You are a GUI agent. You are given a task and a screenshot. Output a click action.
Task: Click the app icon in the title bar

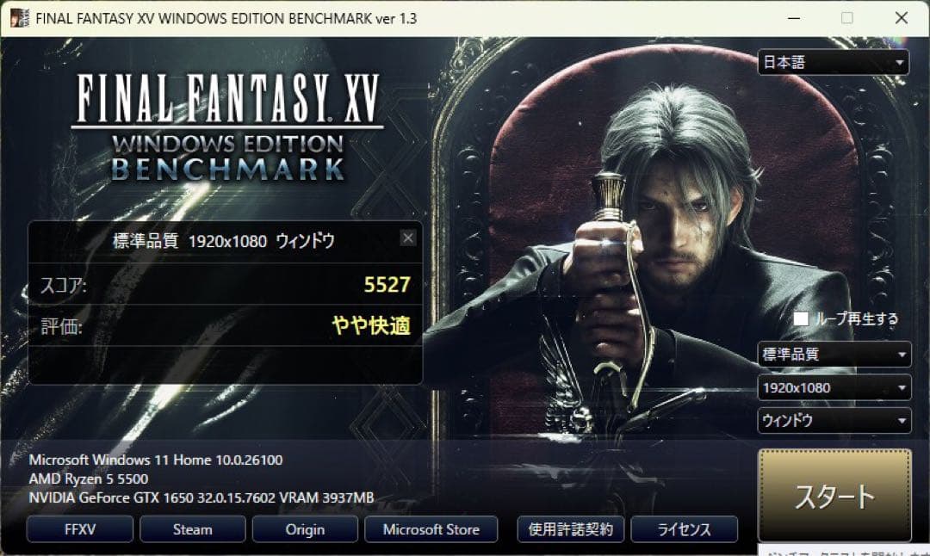point(20,18)
